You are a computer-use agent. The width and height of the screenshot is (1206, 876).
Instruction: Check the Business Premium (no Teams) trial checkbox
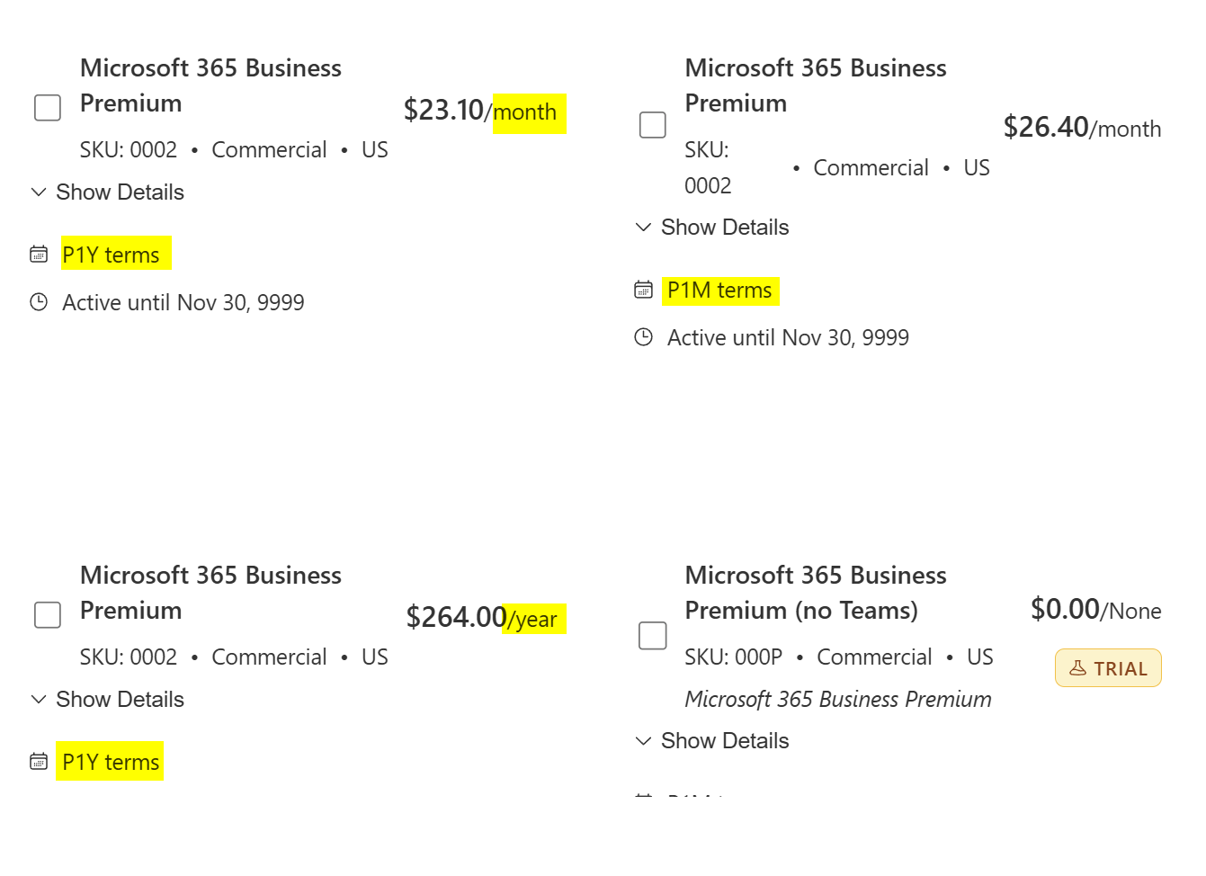(653, 635)
